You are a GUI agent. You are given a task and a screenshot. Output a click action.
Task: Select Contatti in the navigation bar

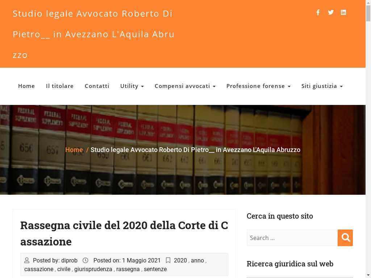tap(97, 86)
